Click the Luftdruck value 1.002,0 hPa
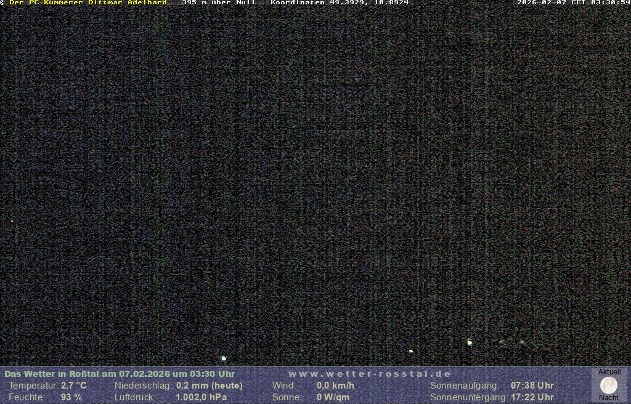 (x=202, y=397)
